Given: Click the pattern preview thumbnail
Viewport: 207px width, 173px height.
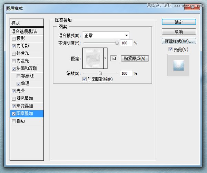Looking at the screenshot, I should [x=93, y=58].
